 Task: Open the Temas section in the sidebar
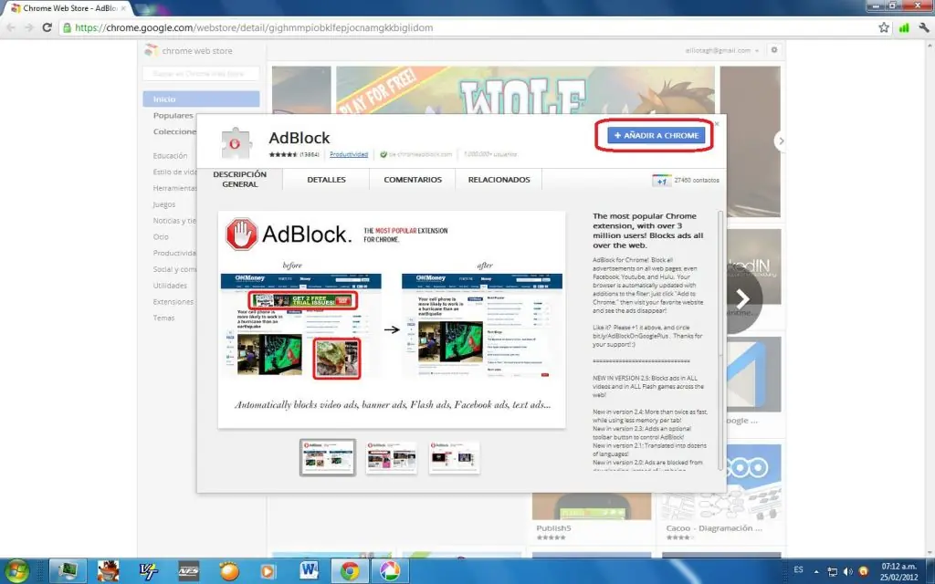coord(163,318)
